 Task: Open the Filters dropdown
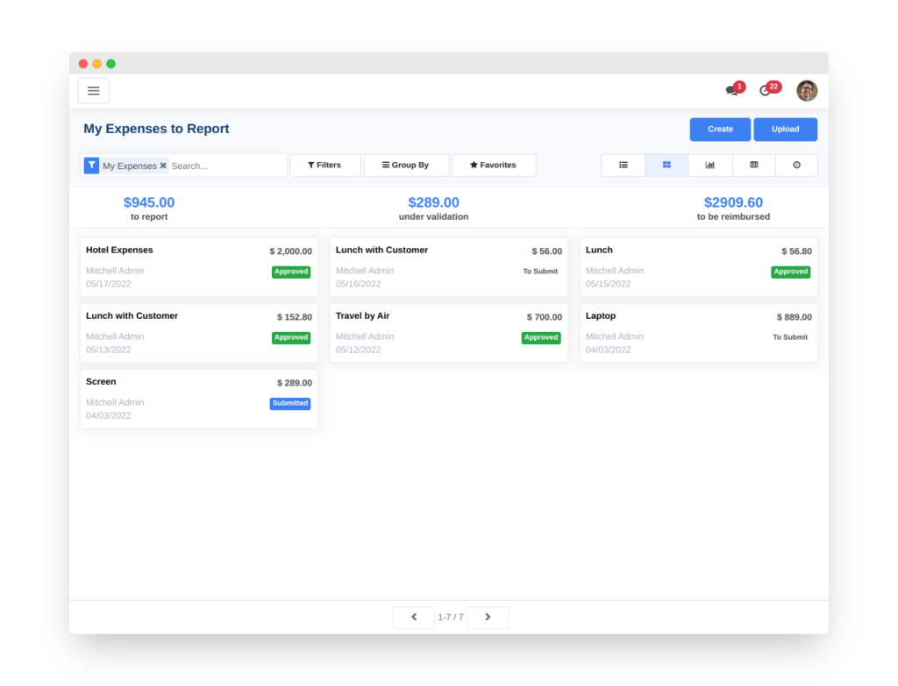[324, 165]
